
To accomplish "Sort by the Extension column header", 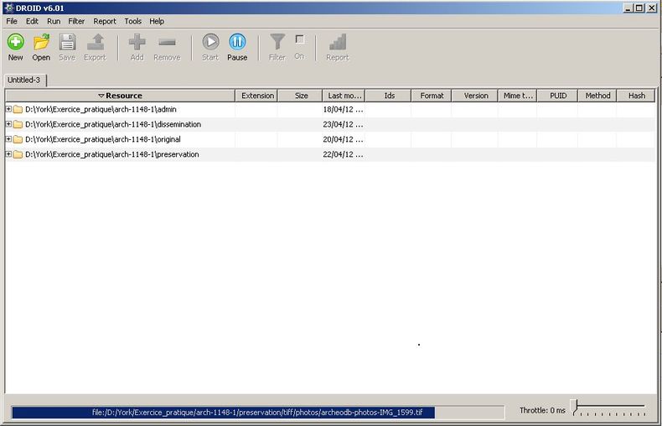I will 256,96.
